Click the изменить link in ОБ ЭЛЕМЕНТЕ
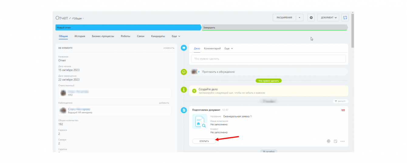 (x=169, y=48)
